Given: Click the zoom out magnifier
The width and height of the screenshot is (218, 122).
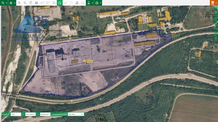Looking at the screenshot, I should point(25,3).
